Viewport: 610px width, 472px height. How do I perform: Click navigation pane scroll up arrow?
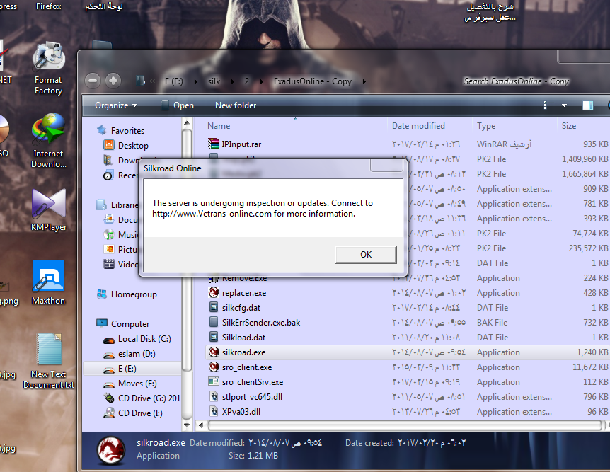point(187,123)
